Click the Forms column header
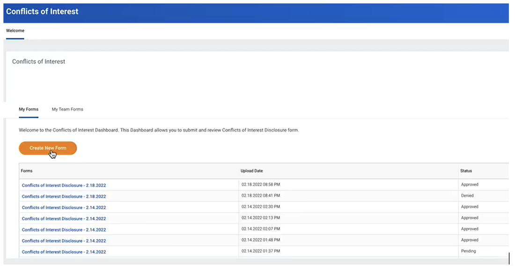The height and width of the screenshot is (270, 515). (x=27, y=171)
